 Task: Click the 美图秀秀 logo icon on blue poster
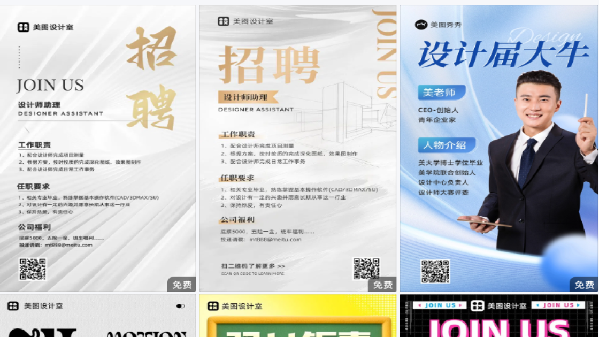coord(421,25)
